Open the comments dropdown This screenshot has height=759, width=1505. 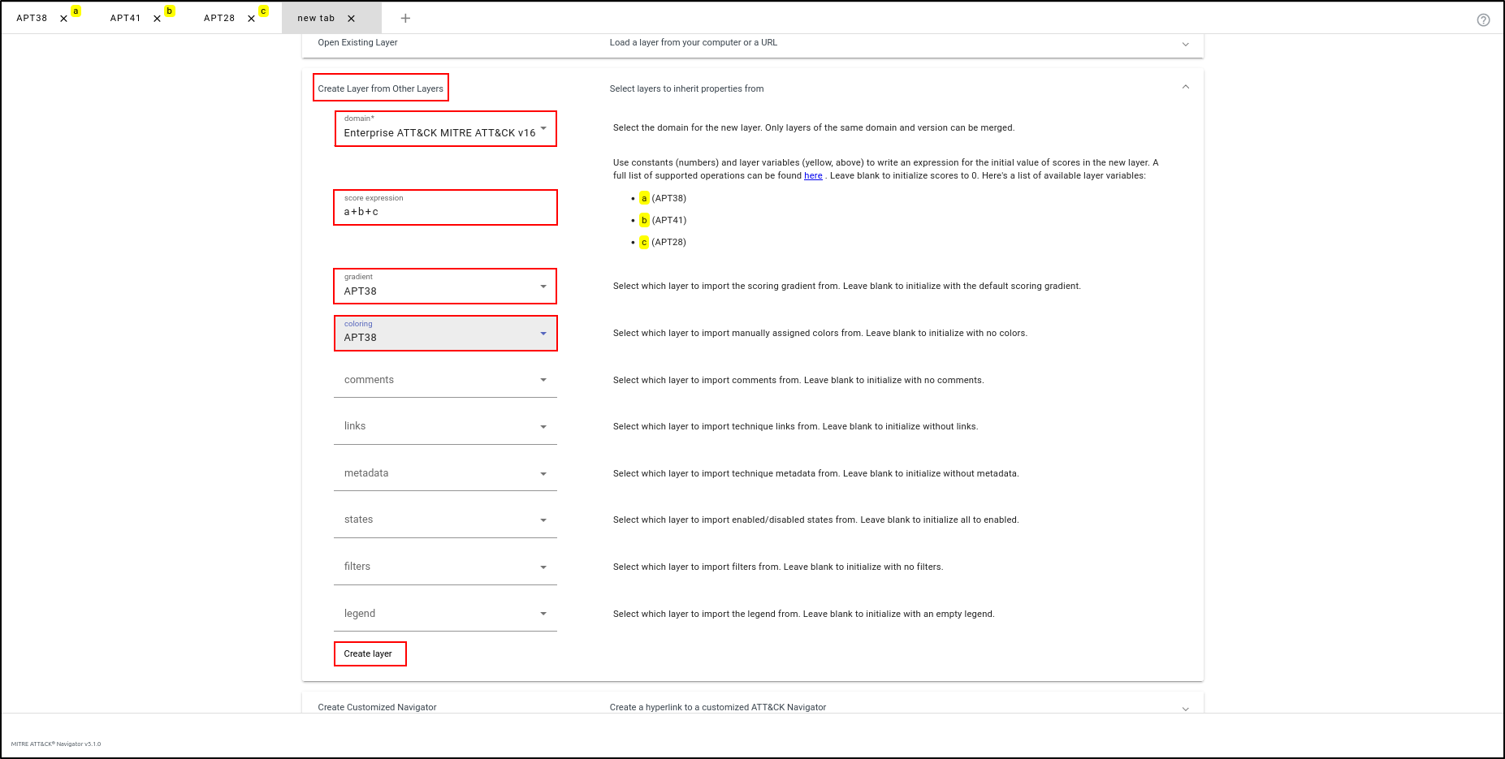pos(445,380)
